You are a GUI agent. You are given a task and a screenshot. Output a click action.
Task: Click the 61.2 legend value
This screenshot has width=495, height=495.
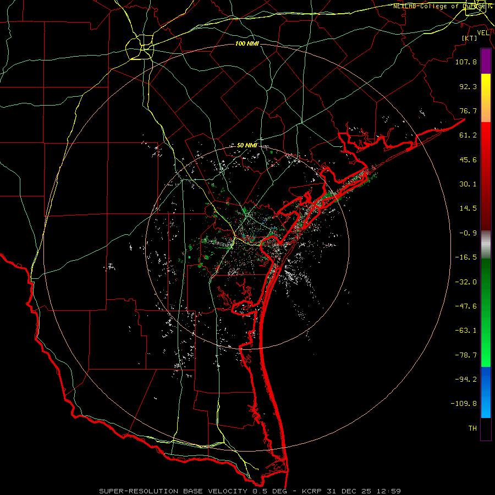pyautogui.click(x=468, y=135)
